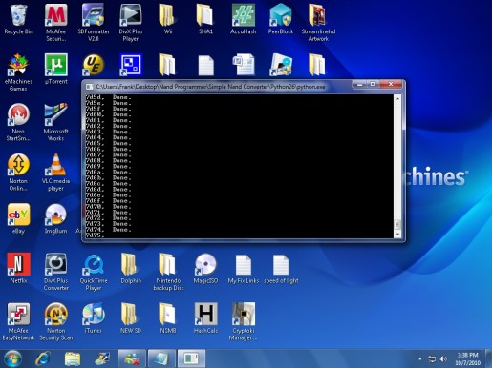The height and width of the screenshot is (368, 492).
Task: Open speed of light text file
Action: pos(281,268)
